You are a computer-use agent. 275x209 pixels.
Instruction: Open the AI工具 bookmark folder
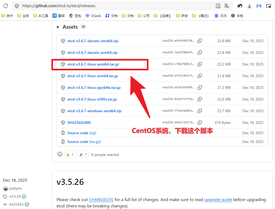click(x=41, y=16)
